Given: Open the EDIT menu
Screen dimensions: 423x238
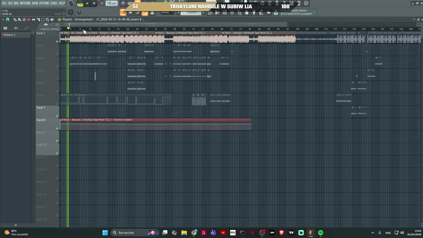Looking at the screenshot, I should click(x=10, y=3).
